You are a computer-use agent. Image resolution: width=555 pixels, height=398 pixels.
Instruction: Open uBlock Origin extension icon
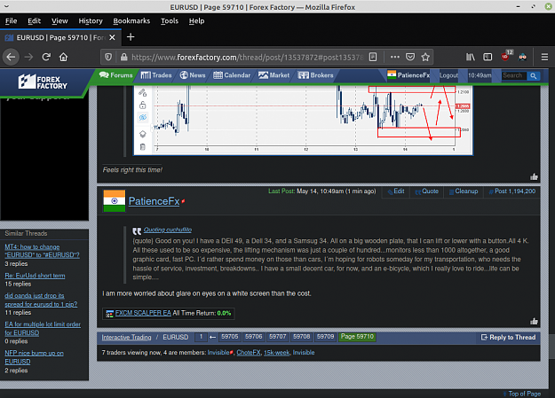[x=505, y=57]
